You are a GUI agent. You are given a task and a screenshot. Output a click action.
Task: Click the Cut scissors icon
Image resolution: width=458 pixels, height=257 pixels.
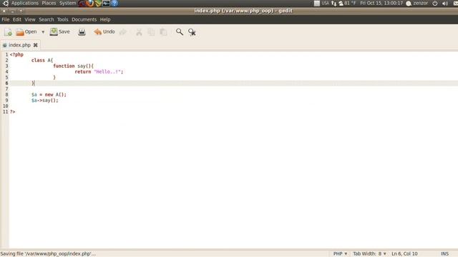(139, 31)
